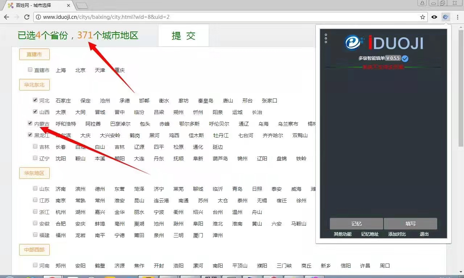464x278 pixels.
Task: Uncheck the 黑龙江 province checkbox
Action: coord(30,135)
